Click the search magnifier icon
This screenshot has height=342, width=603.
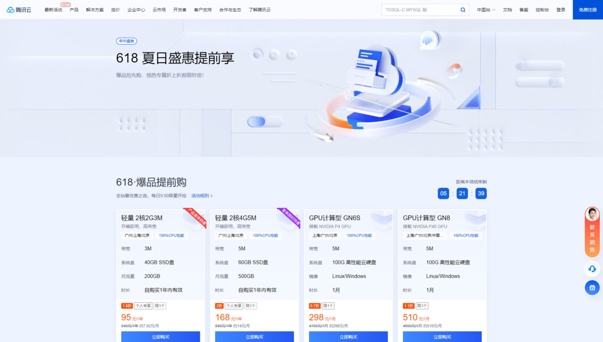tap(463, 10)
